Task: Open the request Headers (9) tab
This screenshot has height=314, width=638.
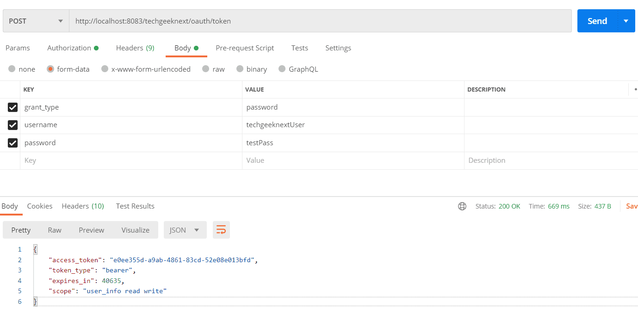Action: (x=135, y=48)
